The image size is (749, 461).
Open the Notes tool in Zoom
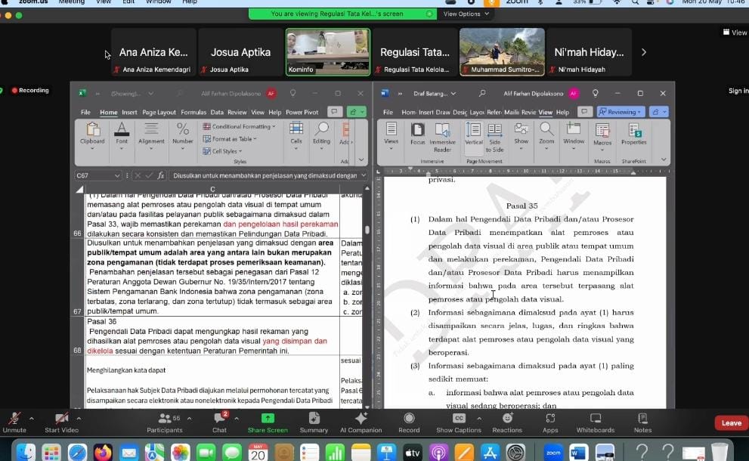(x=642, y=419)
